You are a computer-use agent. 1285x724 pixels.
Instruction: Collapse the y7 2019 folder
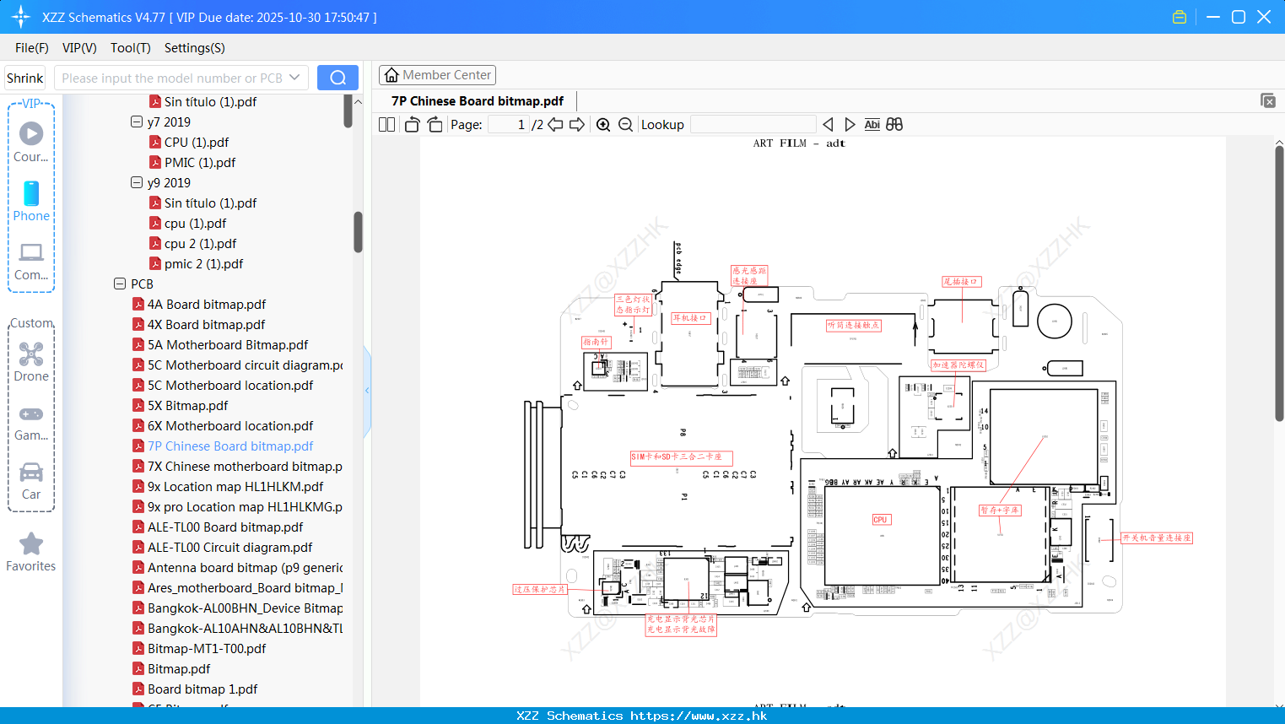coord(137,122)
